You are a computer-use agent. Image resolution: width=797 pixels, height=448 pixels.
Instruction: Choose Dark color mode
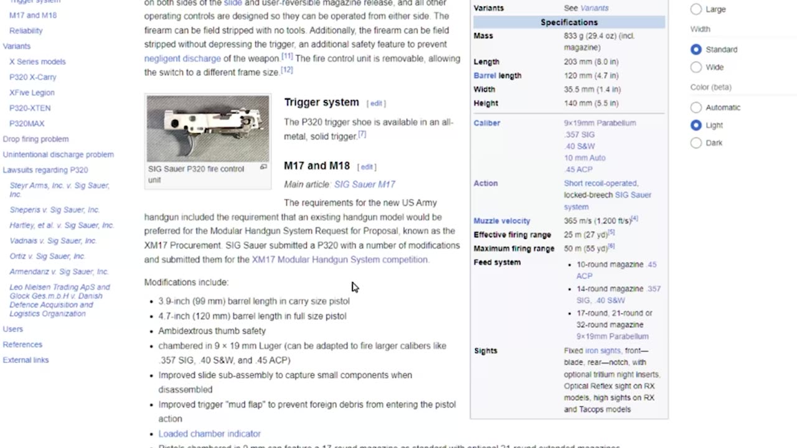click(x=696, y=143)
